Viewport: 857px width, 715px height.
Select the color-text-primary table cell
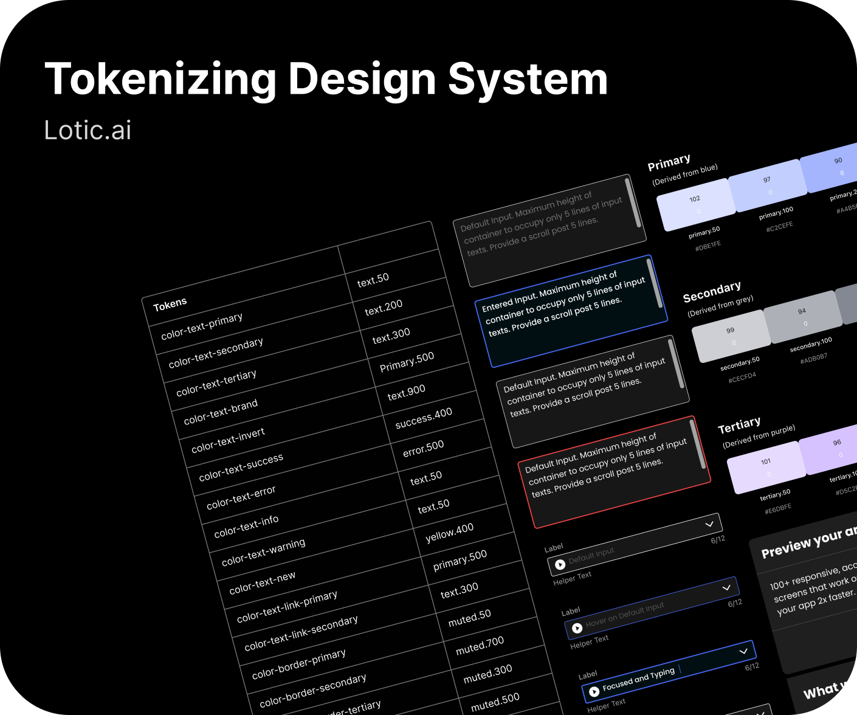pyautogui.click(x=251, y=315)
